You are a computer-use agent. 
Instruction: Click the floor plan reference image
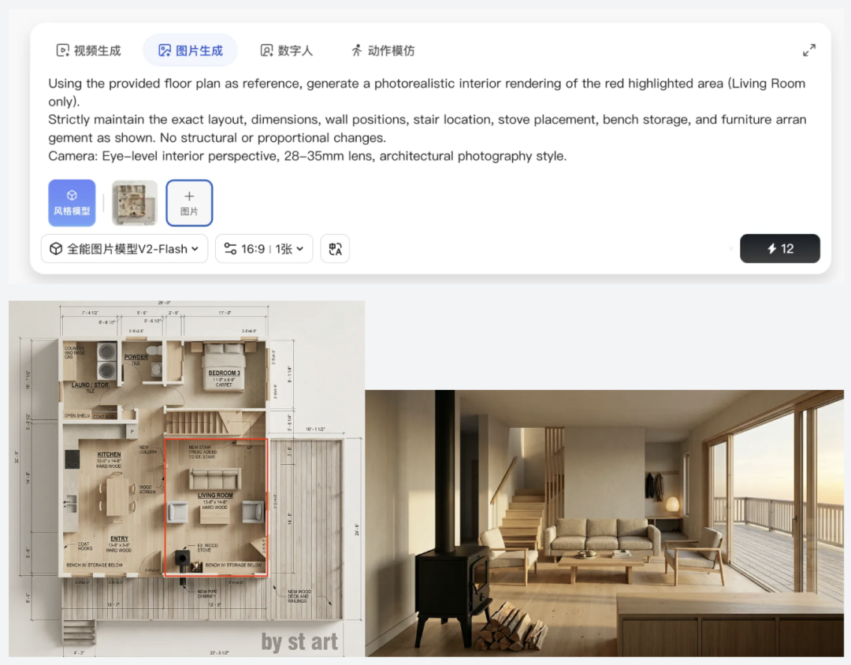point(187,479)
